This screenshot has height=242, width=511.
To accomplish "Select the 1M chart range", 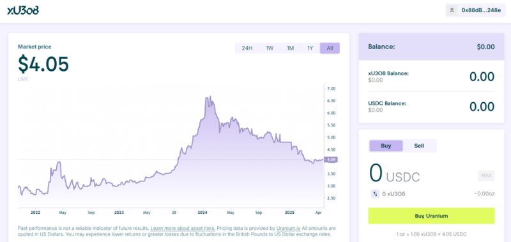I will click(291, 48).
